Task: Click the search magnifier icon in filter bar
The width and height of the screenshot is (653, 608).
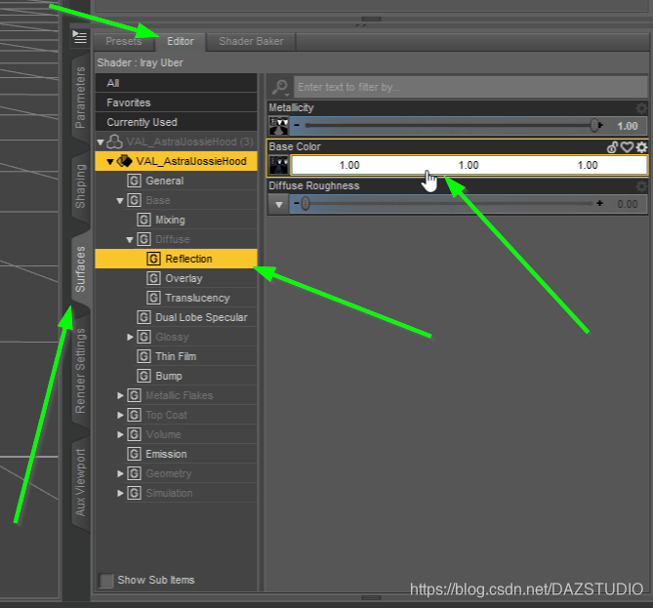Action: [x=280, y=87]
